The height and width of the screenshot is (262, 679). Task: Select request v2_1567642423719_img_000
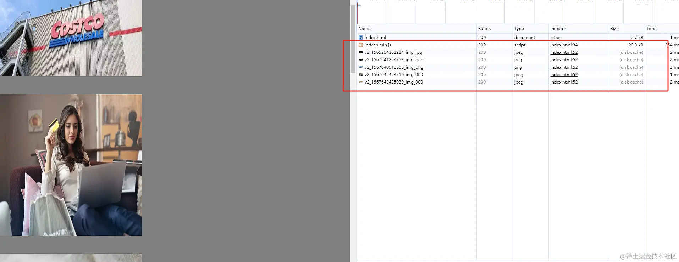[393, 75]
